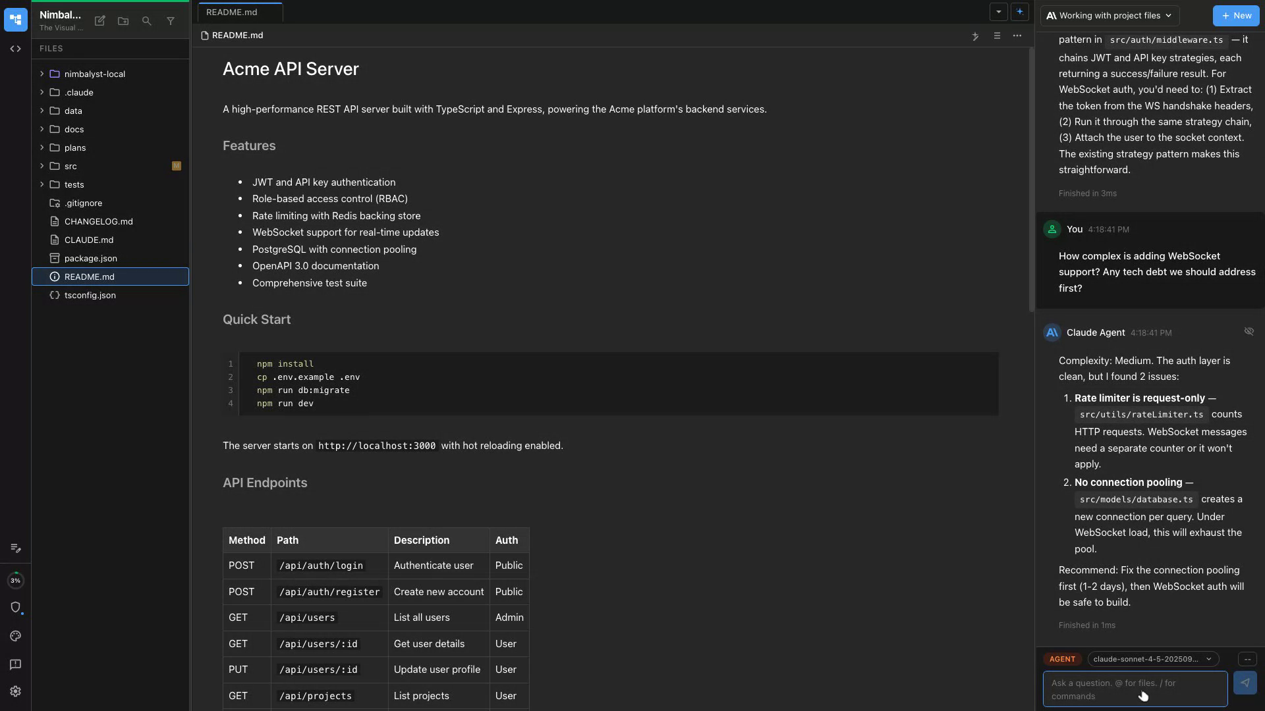The width and height of the screenshot is (1265, 711).
Task: Select the README.md editor tab
Action: (x=232, y=12)
